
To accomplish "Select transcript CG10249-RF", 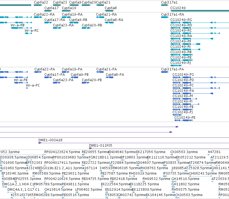I will (x=185, y=44).
